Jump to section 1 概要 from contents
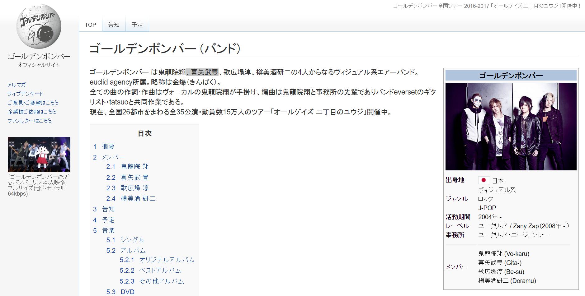 [108, 146]
